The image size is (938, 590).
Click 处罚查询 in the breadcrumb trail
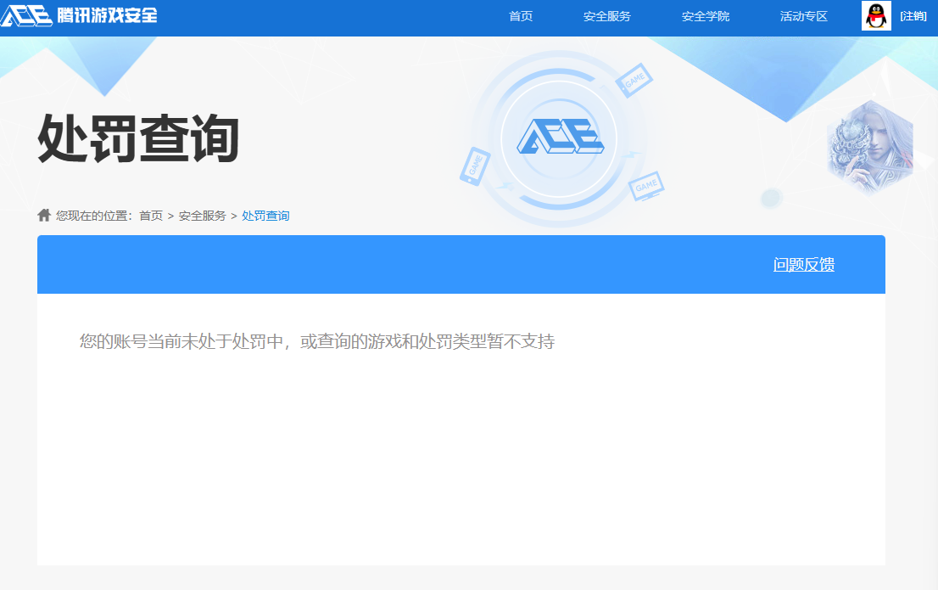(x=265, y=215)
